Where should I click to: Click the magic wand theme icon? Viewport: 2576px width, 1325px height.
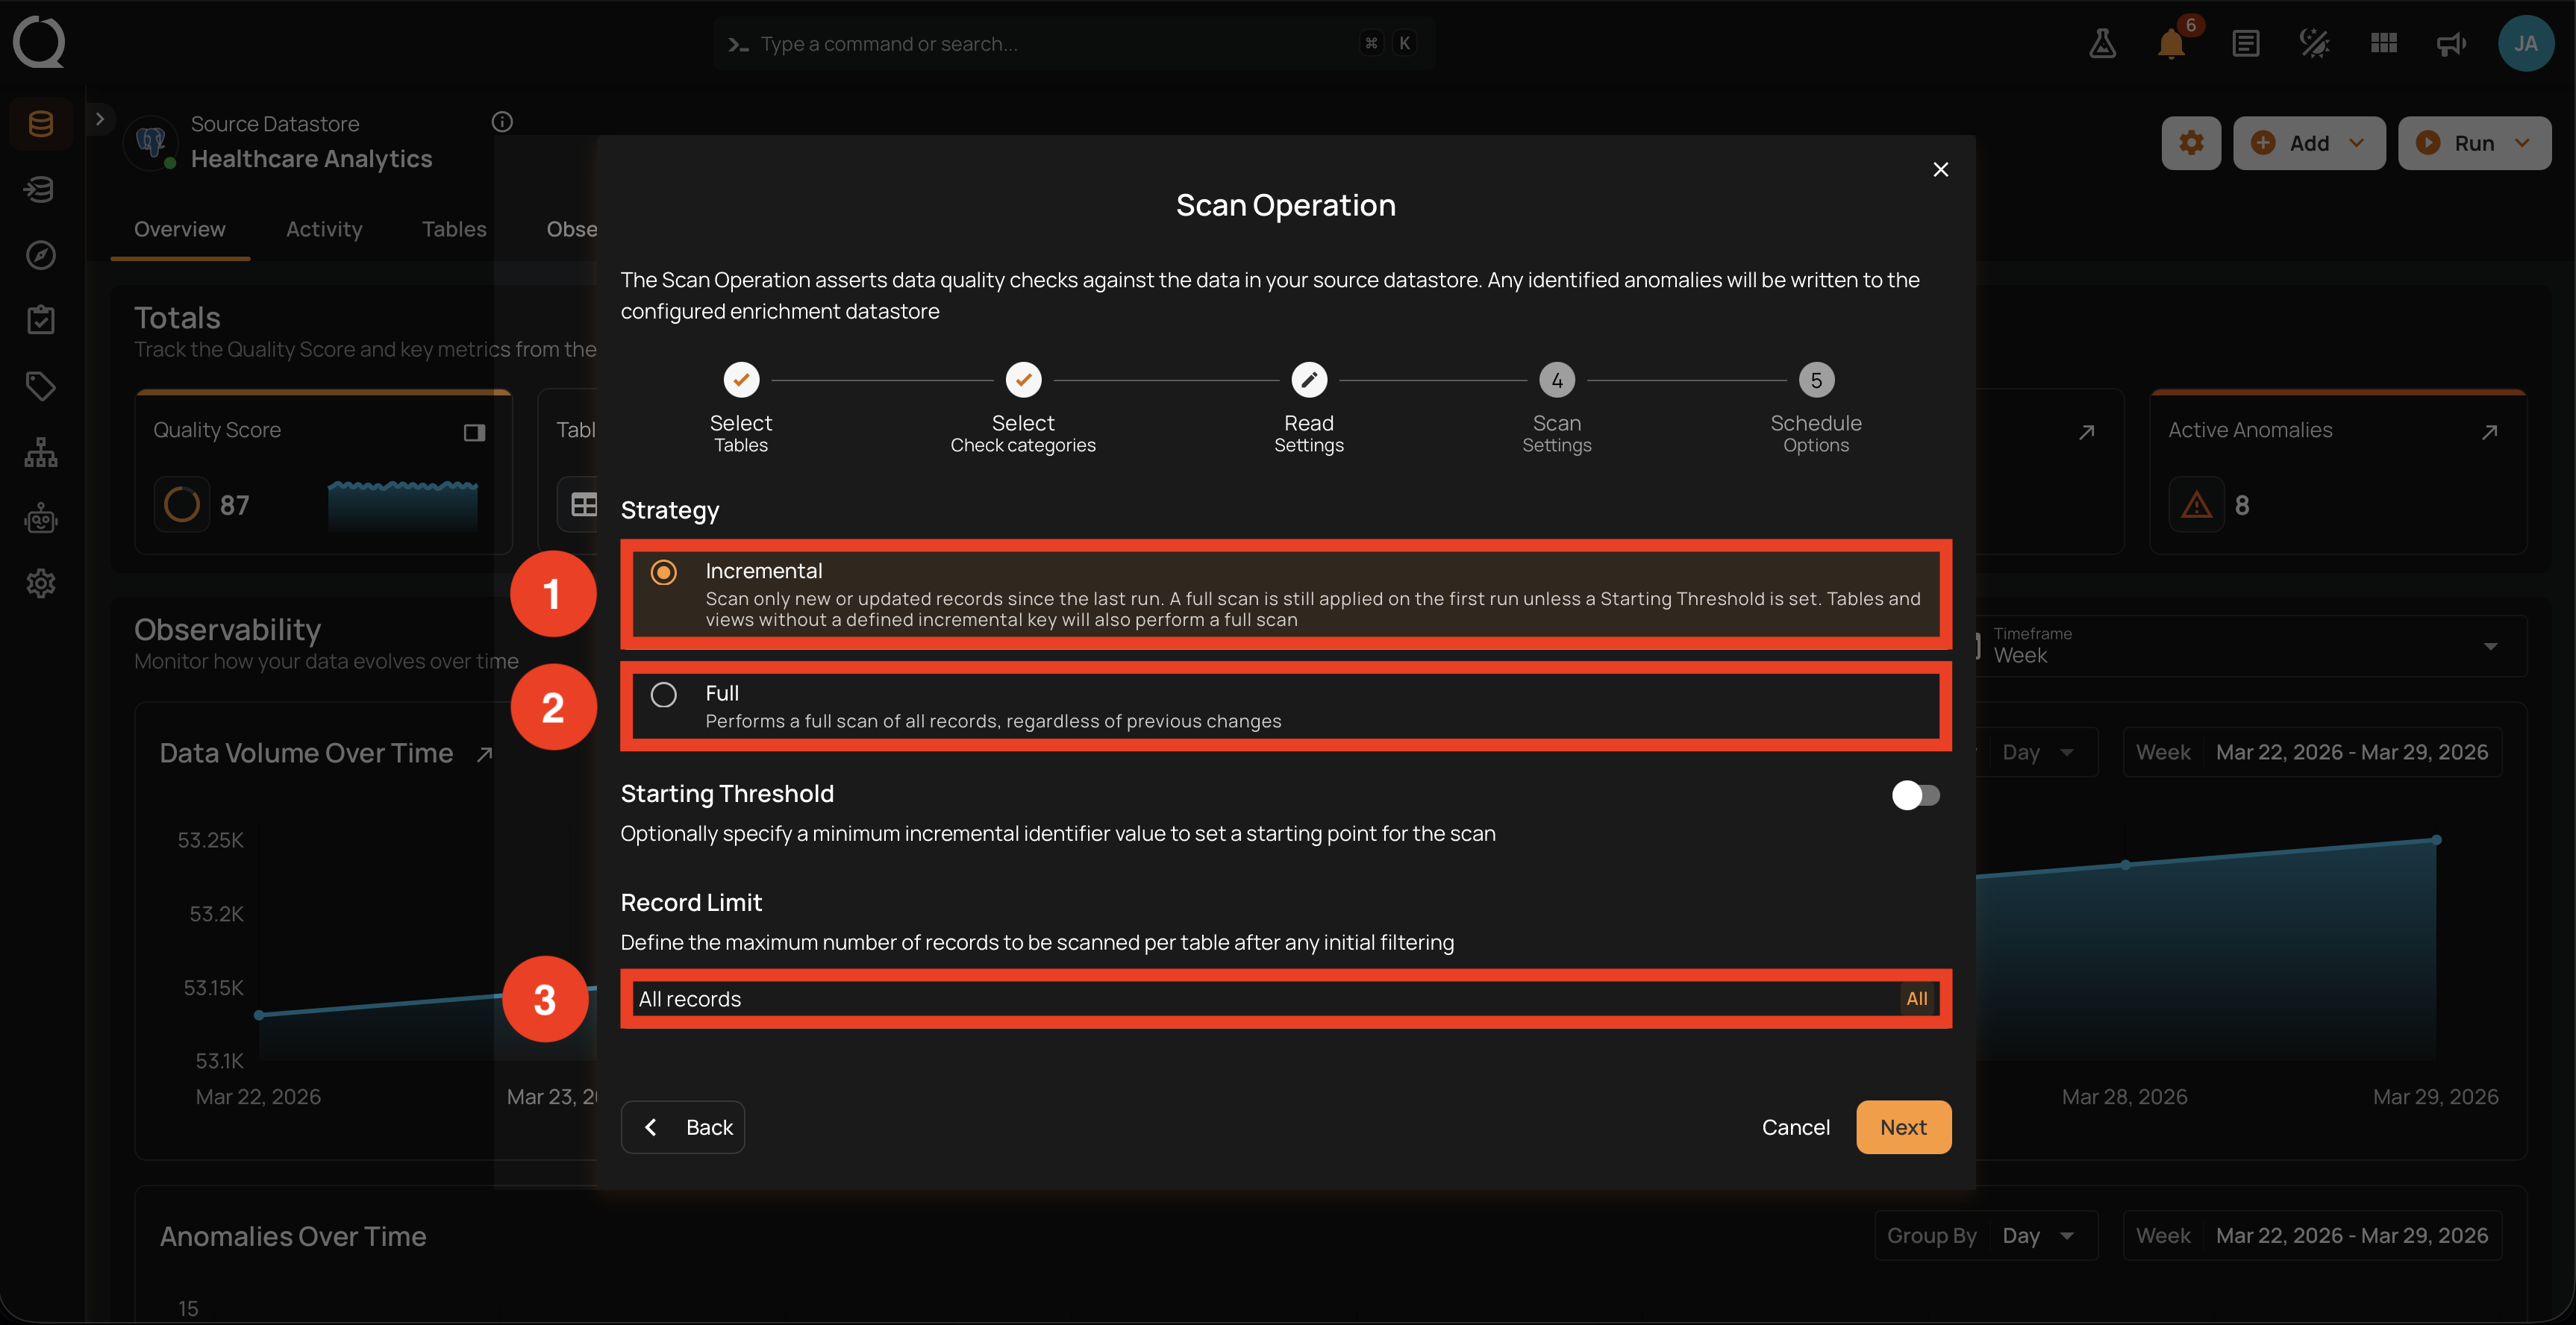click(x=2314, y=43)
